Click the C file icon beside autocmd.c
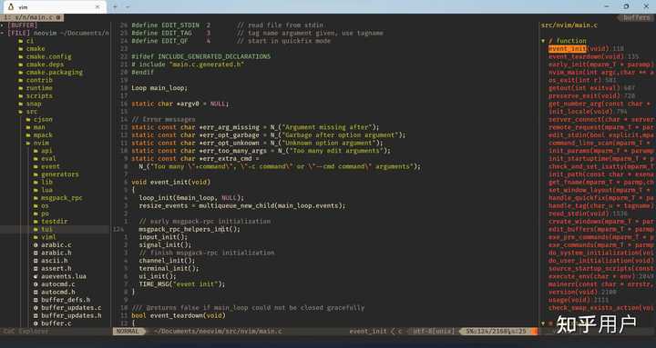This screenshot has height=348, width=656. tap(36, 284)
